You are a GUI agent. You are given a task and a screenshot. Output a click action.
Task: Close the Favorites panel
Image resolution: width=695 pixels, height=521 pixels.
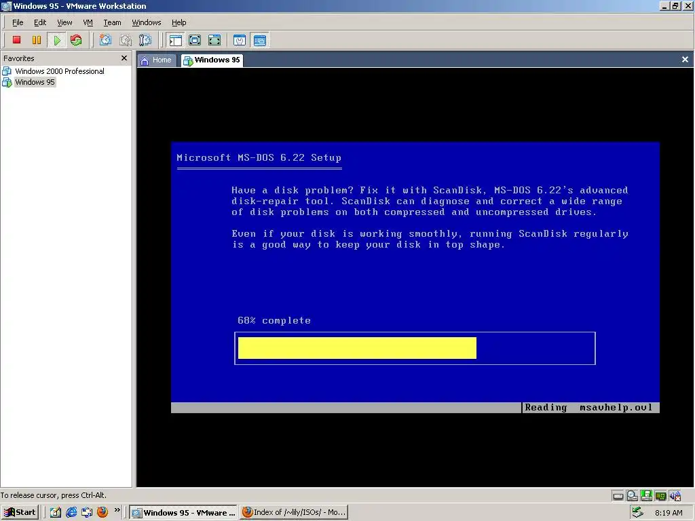tap(124, 58)
